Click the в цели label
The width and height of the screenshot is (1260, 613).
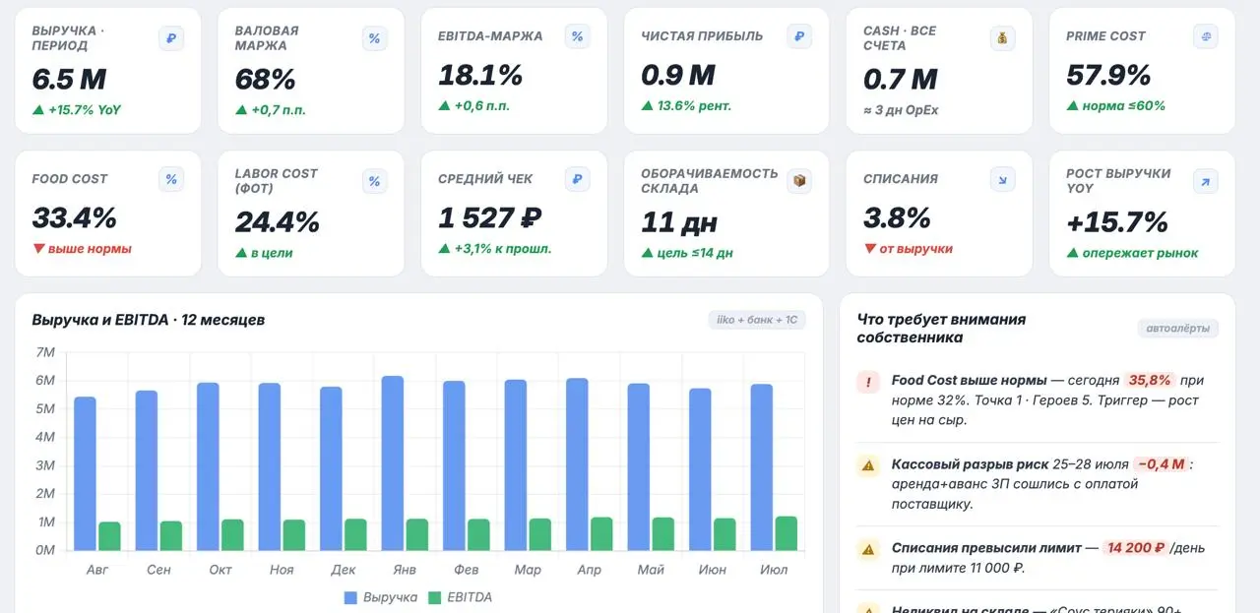(265, 253)
